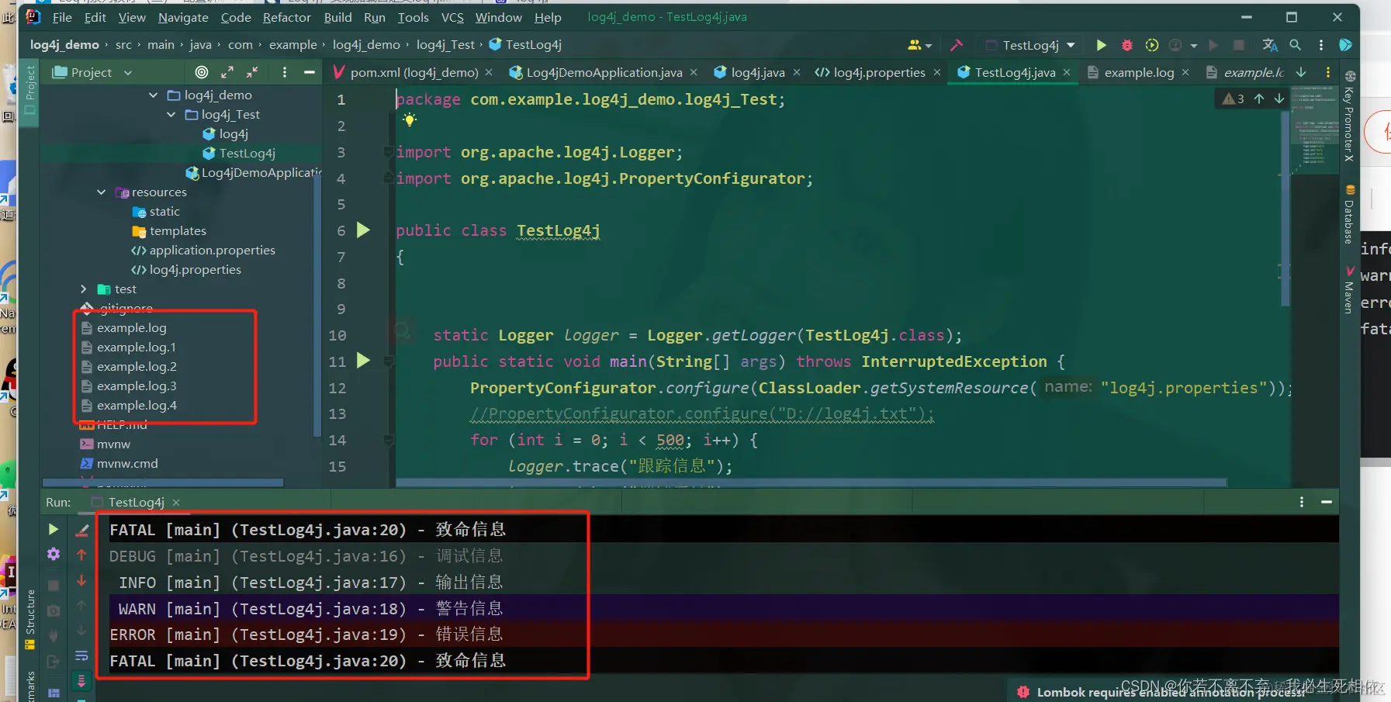Select mvnw.cmd file in tree

(127, 463)
